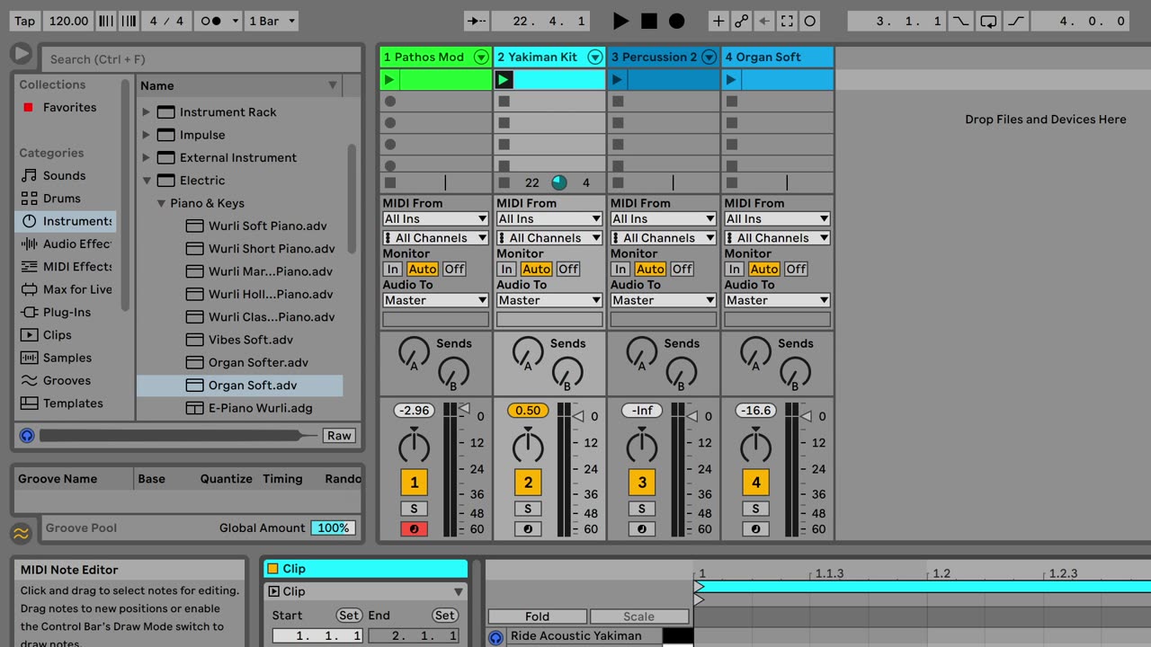Click the Play button in transport
This screenshot has width=1151, height=647.
point(620,21)
